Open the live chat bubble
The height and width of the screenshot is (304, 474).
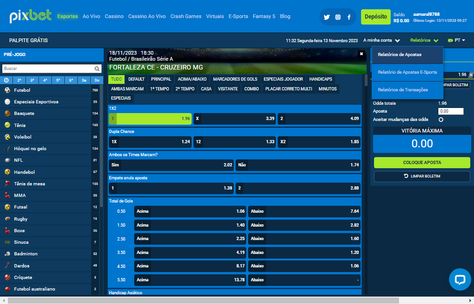(x=460, y=279)
